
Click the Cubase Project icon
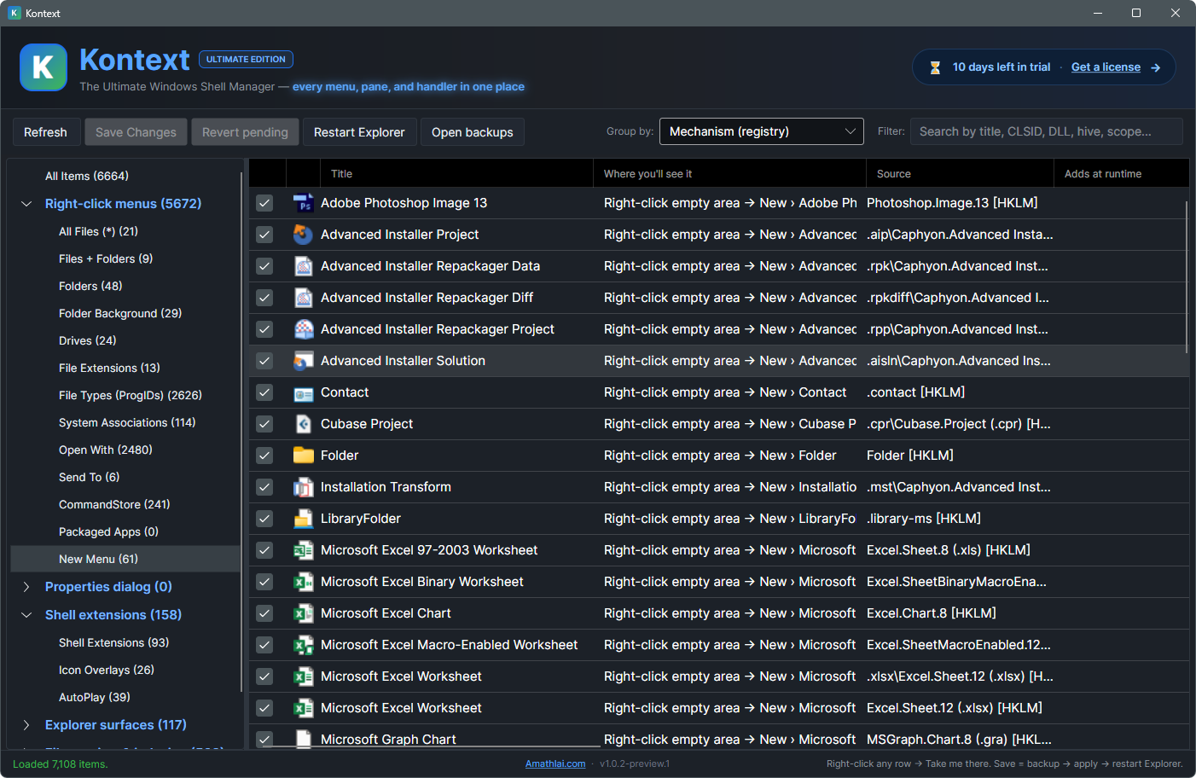coord(303,424)
